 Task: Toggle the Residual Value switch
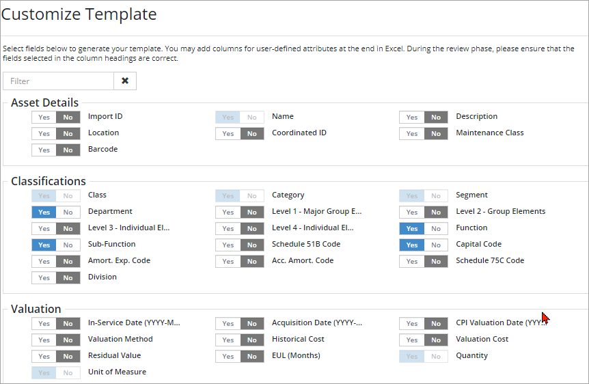pyautogui.click(x=55, y=356)
